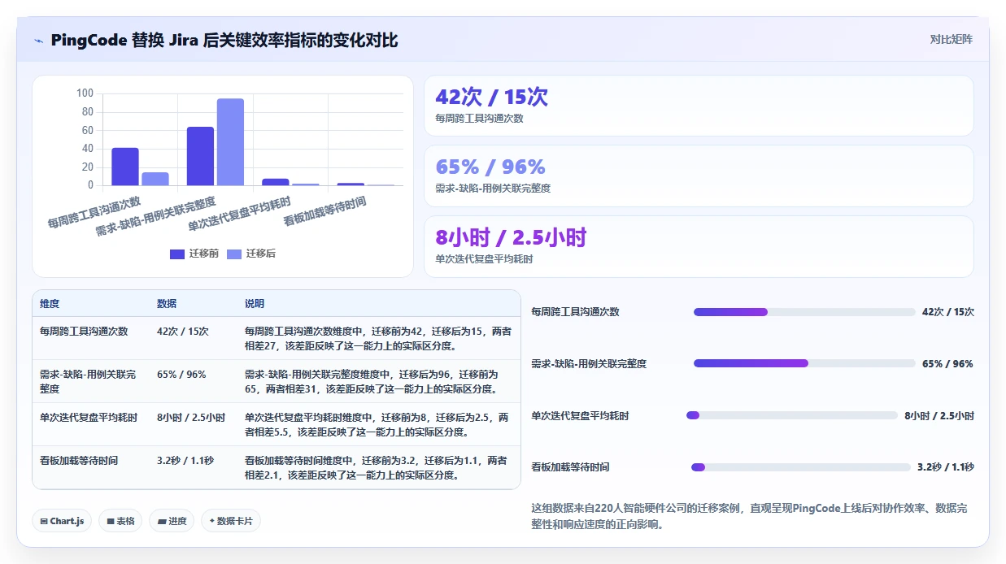This screenshot has width=1006, height=564.
Task: Click the 42次 / 15次 progress value
Action: tap(948, 312)
